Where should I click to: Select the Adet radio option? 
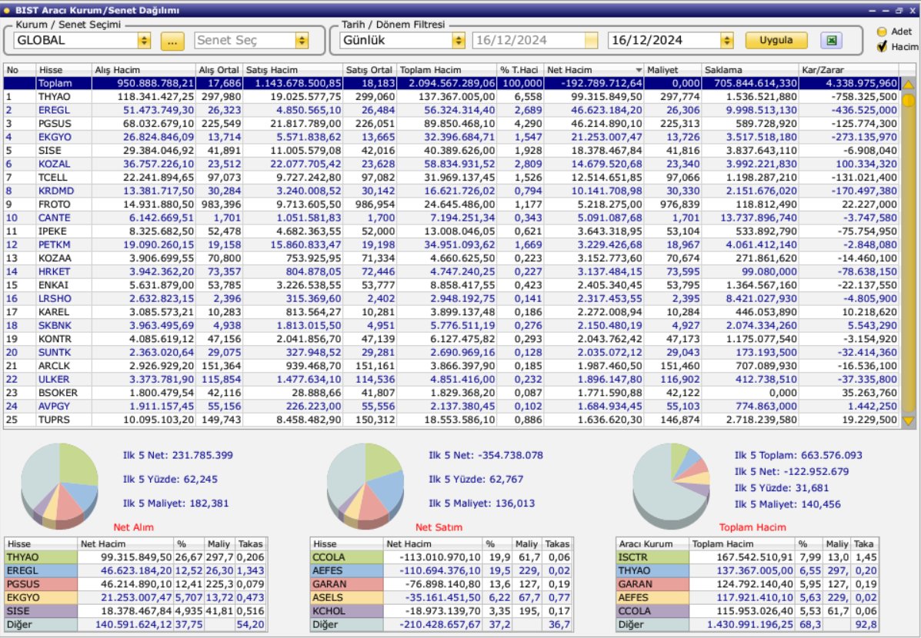[x=882, y=32]
